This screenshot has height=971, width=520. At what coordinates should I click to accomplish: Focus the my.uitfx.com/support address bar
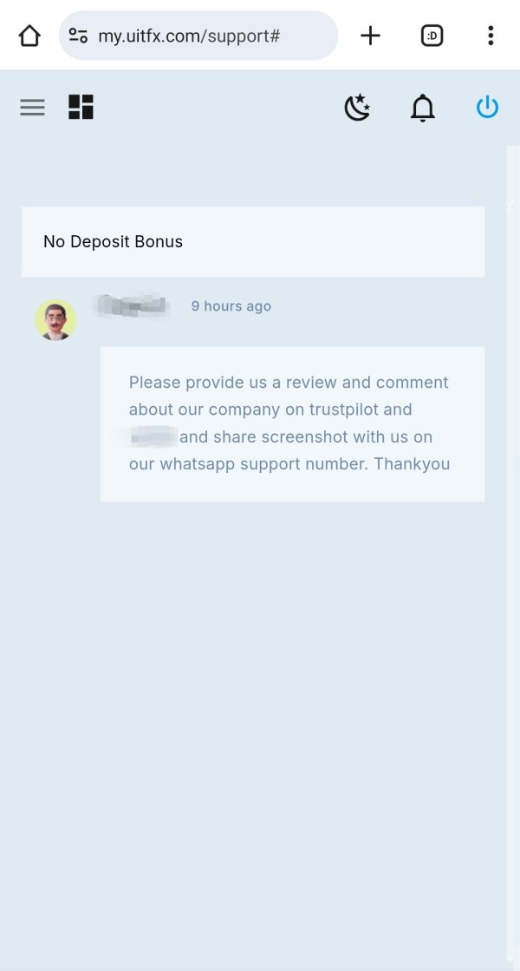coord(199,36)
